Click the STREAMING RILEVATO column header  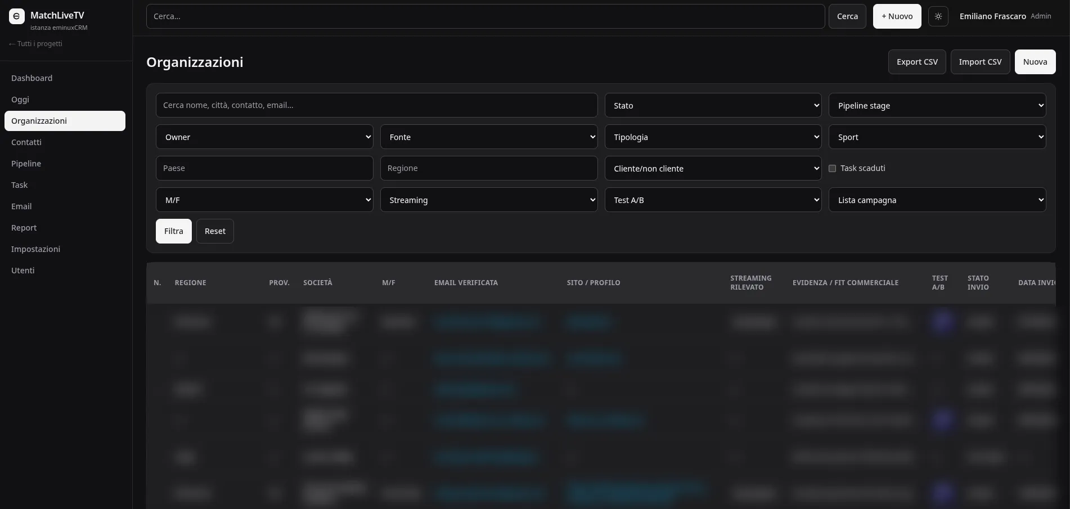(x=750, y=283)
